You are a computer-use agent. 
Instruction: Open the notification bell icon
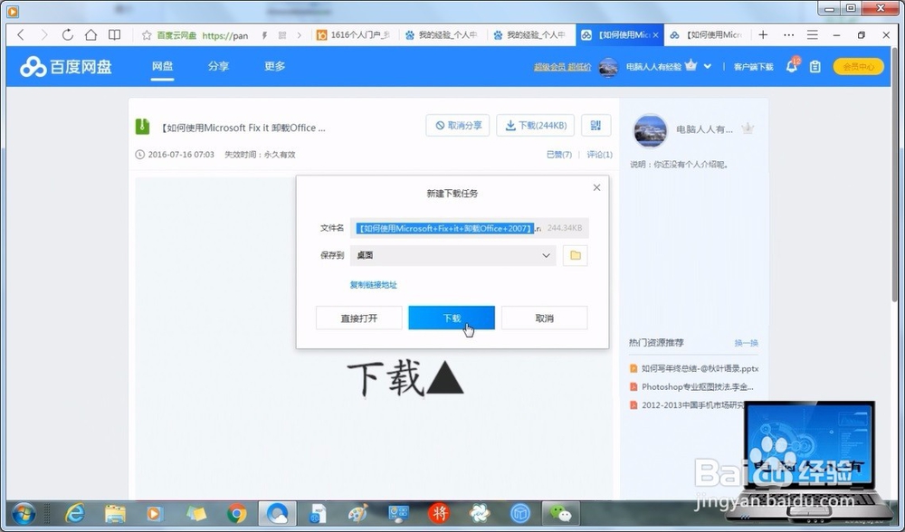click(x=792, y=67)
